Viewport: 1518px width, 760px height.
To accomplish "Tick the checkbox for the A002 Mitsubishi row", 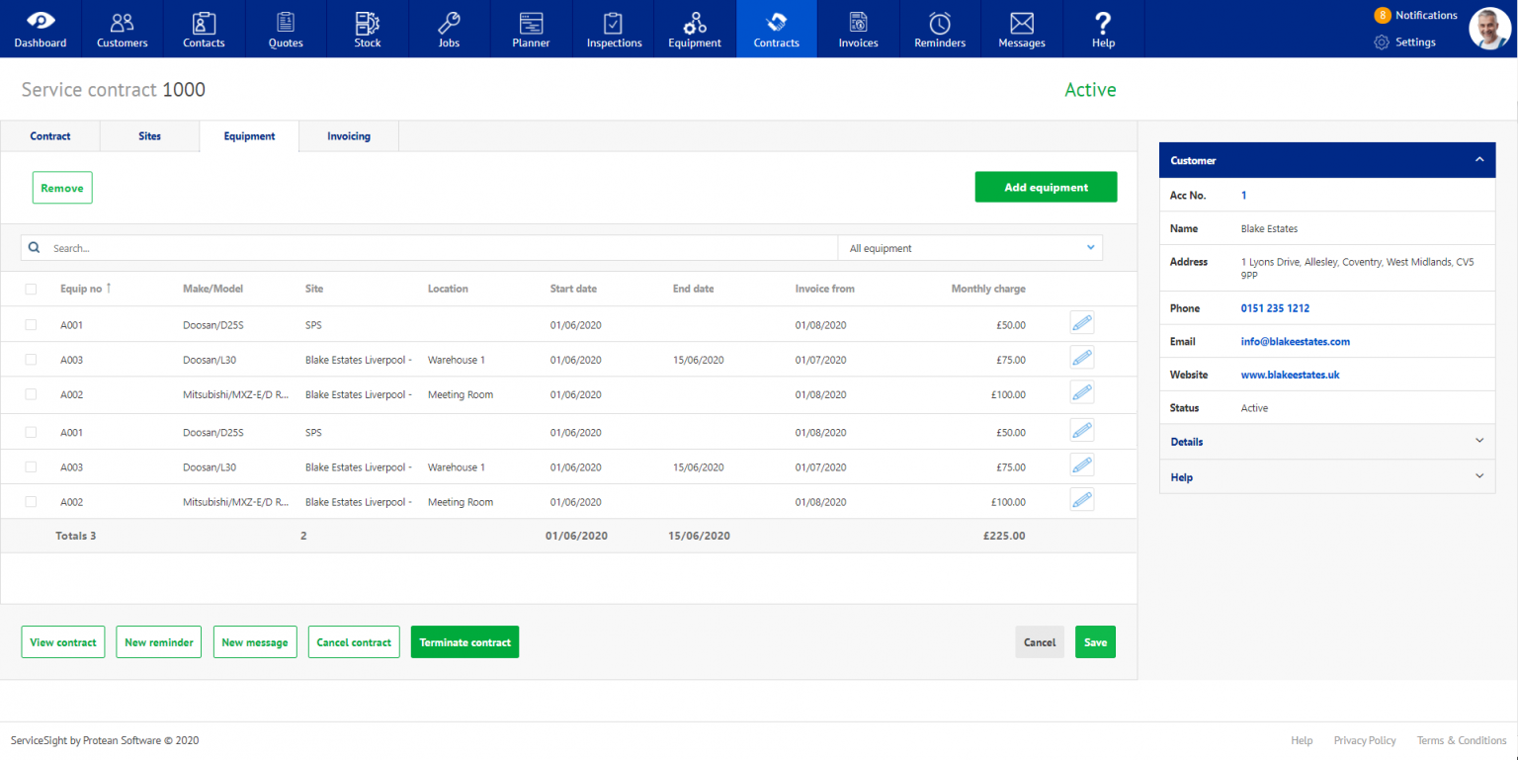I will coord(31,394).
